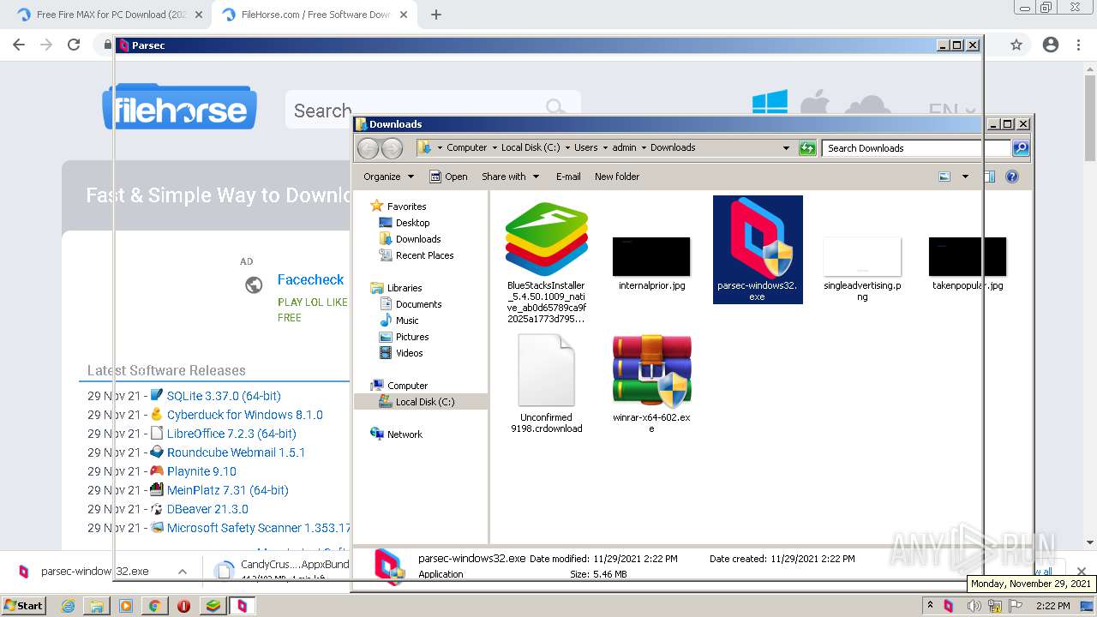Open Recent Places in navigation pane

point(424,255)
